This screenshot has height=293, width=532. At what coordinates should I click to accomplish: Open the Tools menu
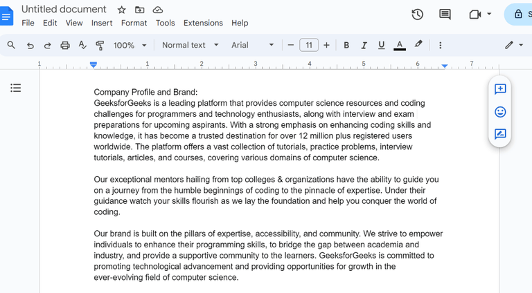[166, 23]
